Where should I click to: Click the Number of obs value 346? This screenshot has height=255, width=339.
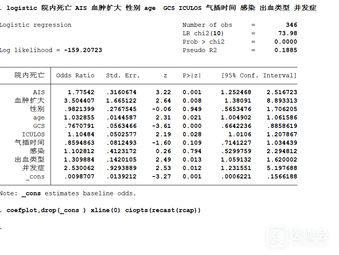pos(291,25)
